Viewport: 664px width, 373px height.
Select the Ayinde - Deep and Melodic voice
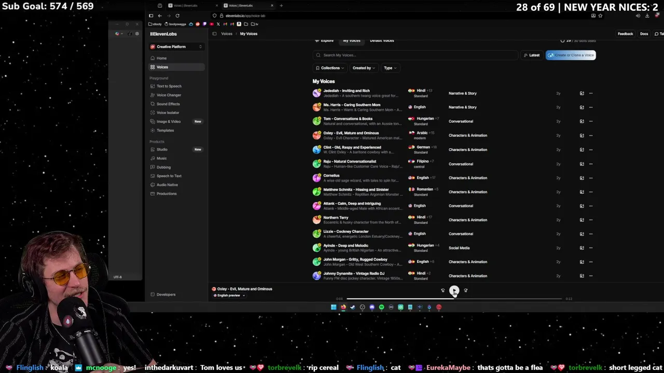click(x=454, y=248)
